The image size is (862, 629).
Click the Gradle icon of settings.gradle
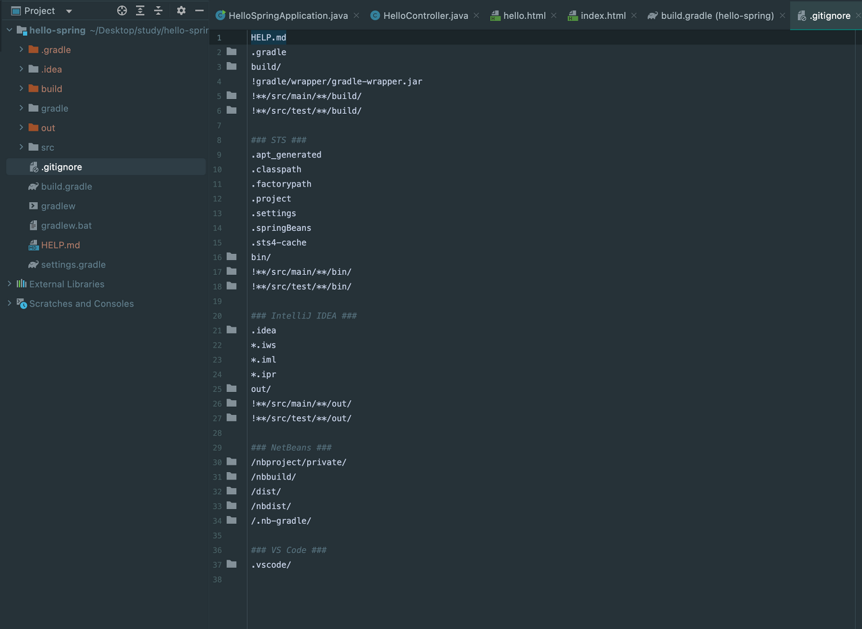pos(34,265)
